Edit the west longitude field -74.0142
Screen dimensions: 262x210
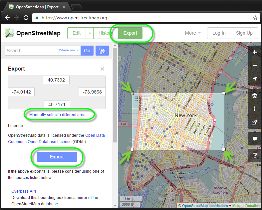(x=21, y=92)
